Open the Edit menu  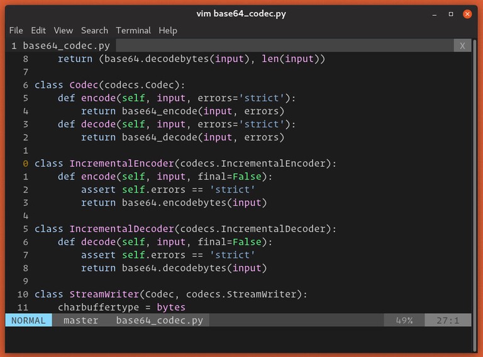click(38, 30)
